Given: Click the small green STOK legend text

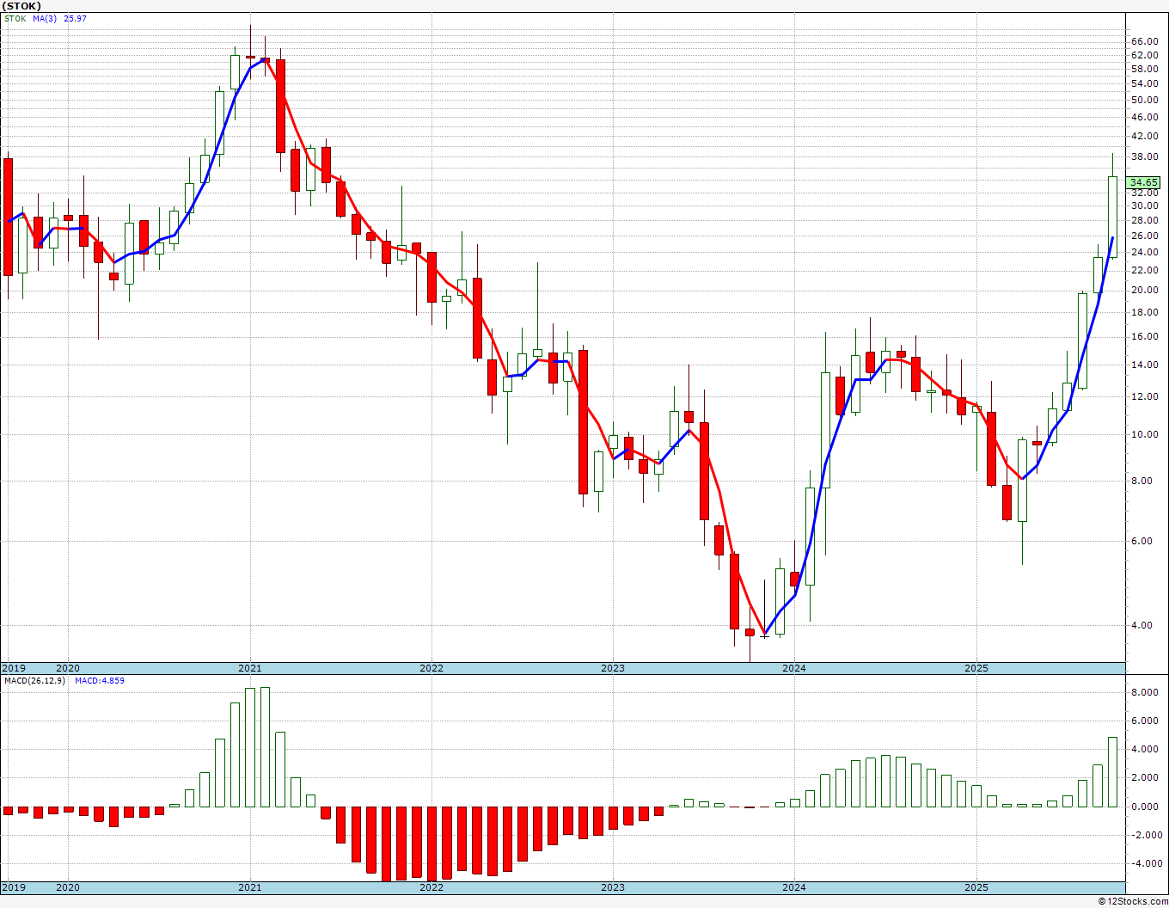Looking at the screenshot, I should 15,19.
